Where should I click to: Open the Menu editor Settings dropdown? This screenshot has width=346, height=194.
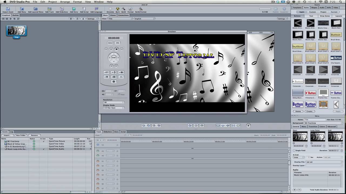coord(282,19)
